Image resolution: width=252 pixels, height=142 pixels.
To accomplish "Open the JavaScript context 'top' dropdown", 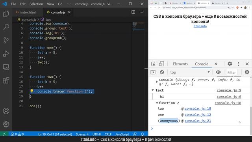I will click(x=190, y=72).
